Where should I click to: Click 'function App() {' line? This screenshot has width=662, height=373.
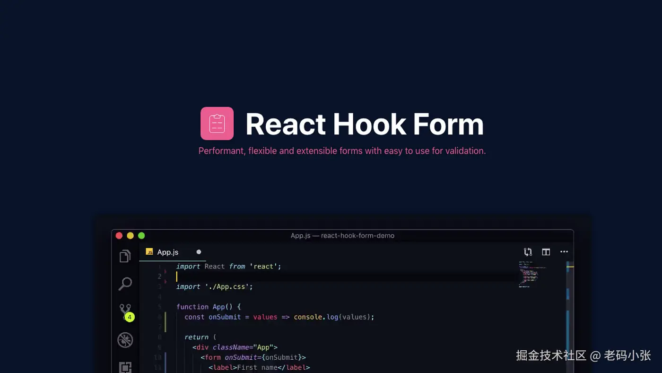click(x=209, y=307)
